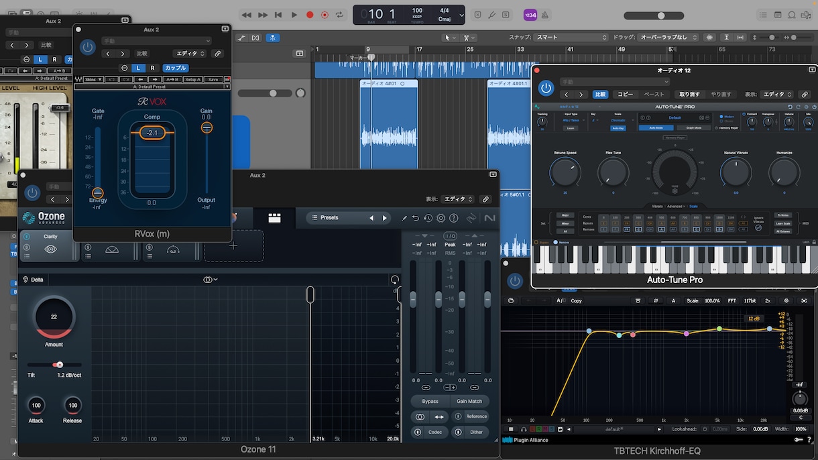Click Ozone stereo swap arrows icon

(x=439, y=416)
